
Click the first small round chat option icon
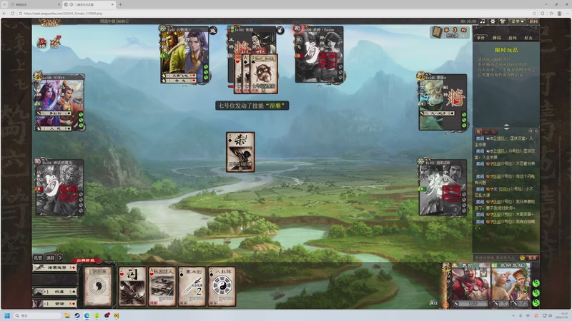[531, 131]
